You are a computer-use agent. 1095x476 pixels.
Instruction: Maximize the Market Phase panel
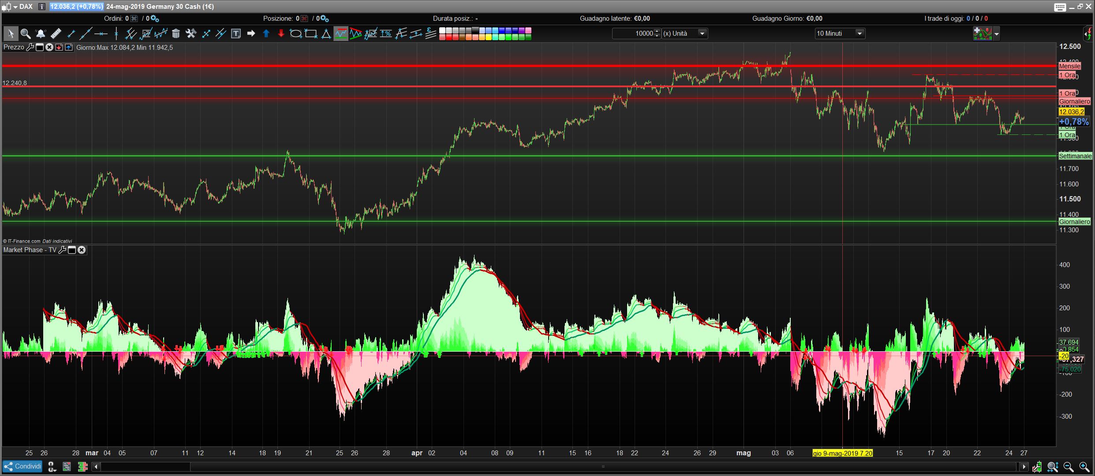72,250
